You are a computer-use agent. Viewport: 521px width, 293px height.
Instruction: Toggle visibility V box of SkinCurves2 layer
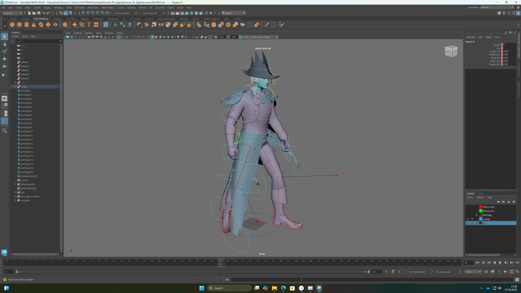468,207
